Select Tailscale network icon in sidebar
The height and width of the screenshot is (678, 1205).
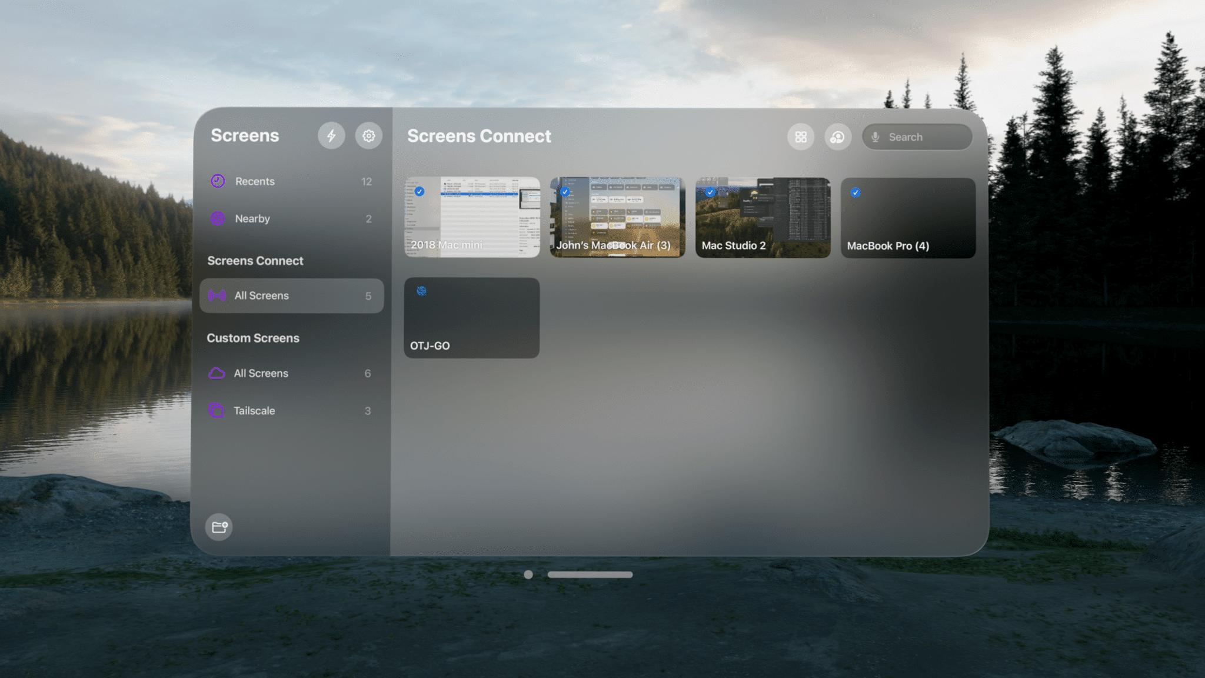217,411
